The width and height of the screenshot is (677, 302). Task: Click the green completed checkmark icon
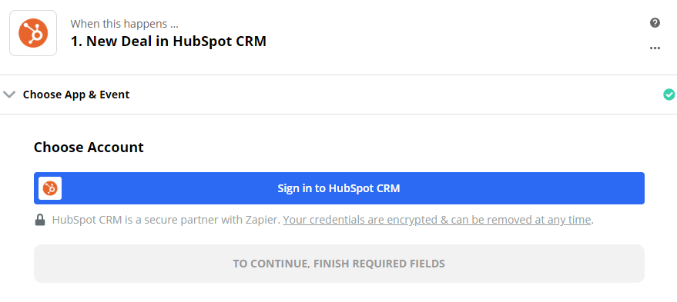pos(669,95)
